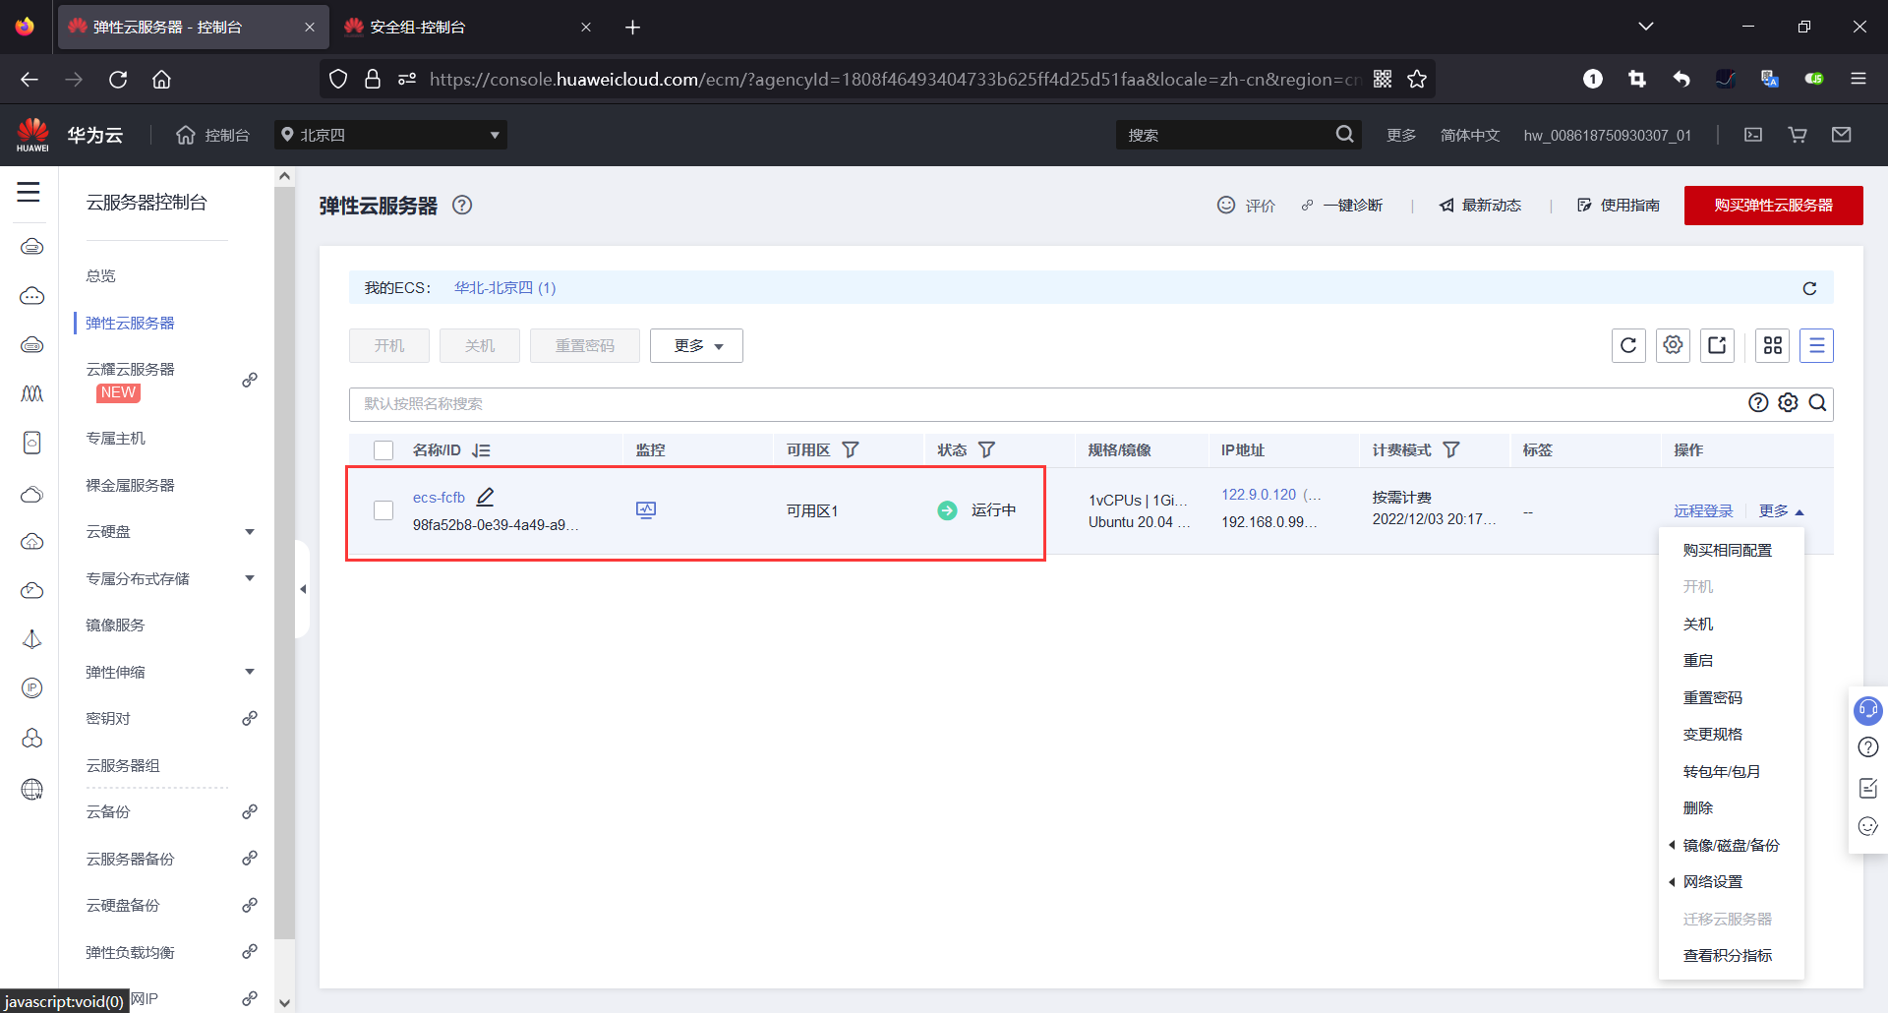Click the help icon beside 弹性云服务器 title
This screenshot has height=1013, width=1888.
point(462,205)
